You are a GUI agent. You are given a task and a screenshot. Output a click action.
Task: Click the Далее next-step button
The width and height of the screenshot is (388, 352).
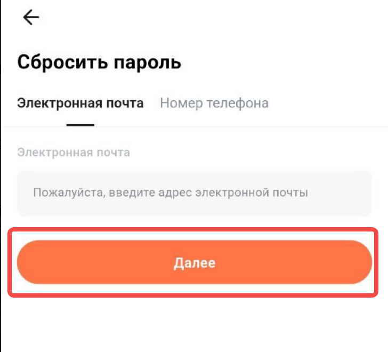[194, 262]
